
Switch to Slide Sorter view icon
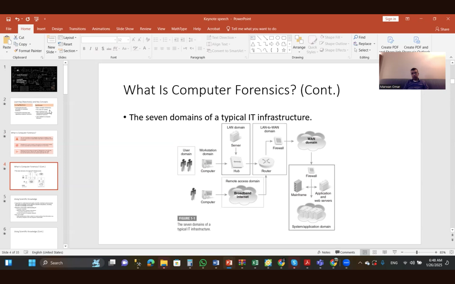(x=375, y=252)
